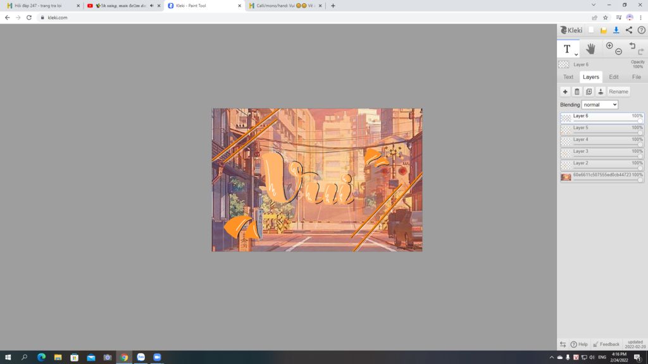Screen dimensions: 648x364
Task: Click the current layer preview beside Layer 6 label
Action: coord(564,64)
